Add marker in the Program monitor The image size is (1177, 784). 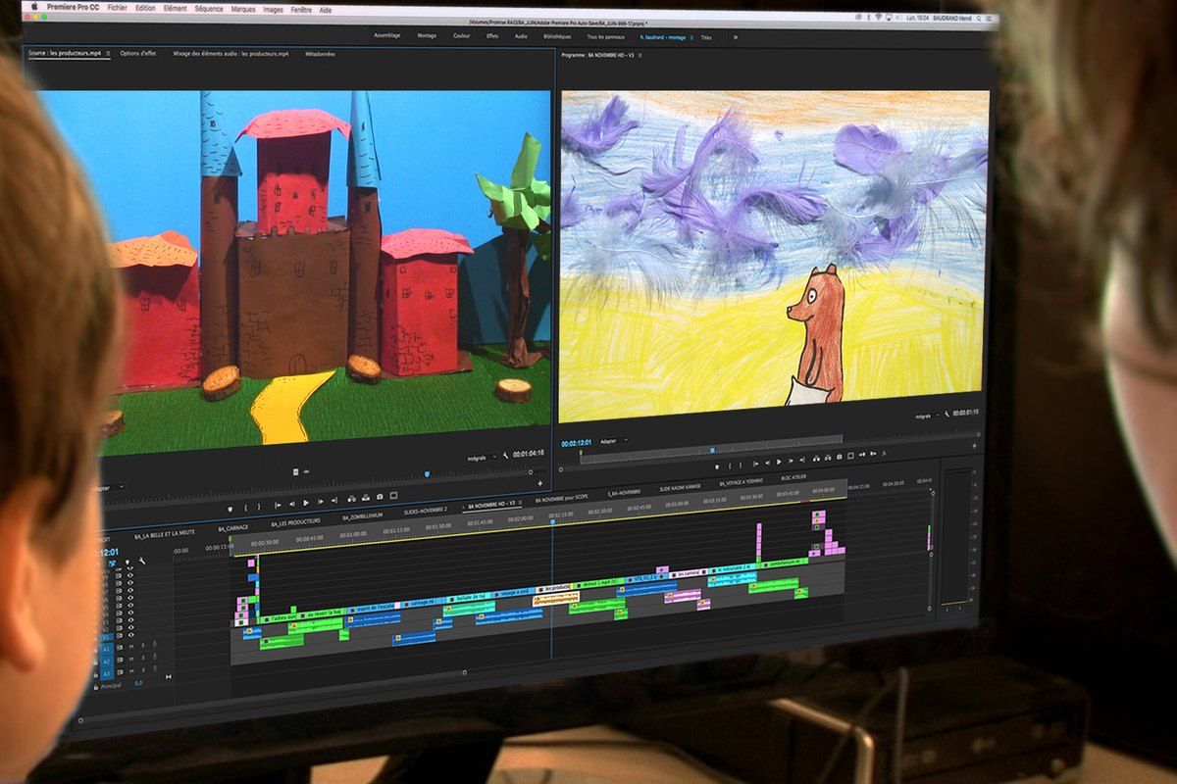pyautogui.click(x=717, y=466)
